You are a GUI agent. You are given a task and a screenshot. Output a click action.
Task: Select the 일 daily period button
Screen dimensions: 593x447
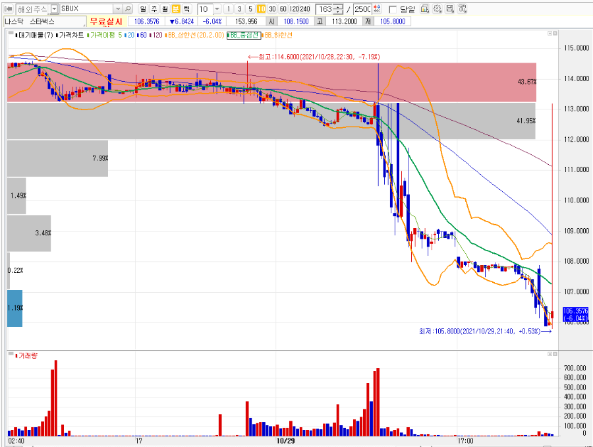(x=143, y=9)
